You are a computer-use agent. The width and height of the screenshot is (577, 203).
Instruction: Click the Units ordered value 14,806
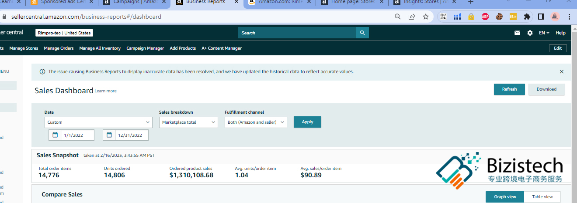[x=114, y=175]
